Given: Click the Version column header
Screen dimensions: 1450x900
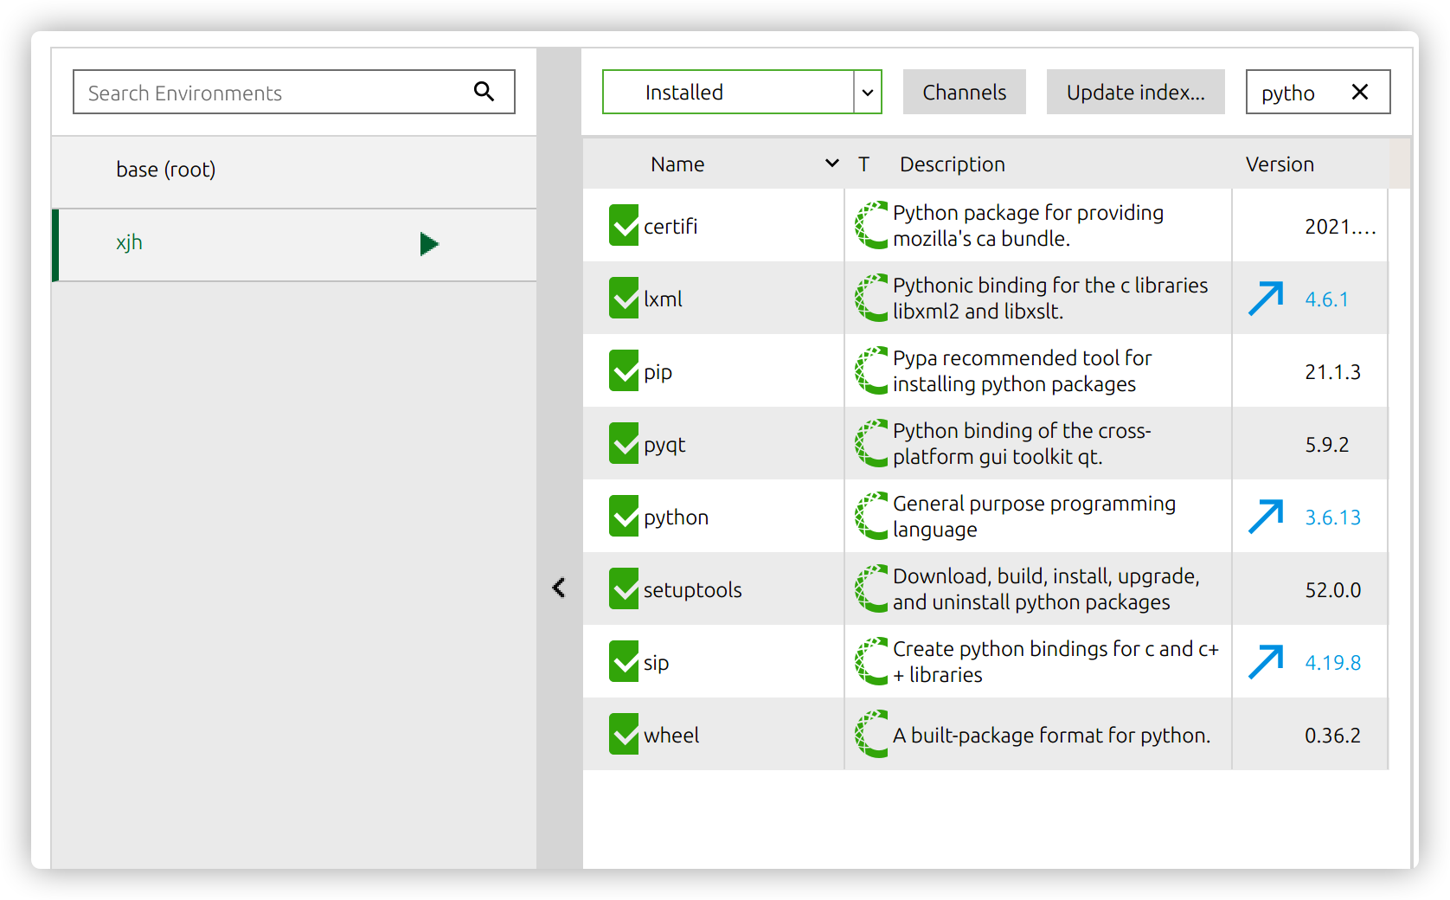Looking at the screenshot, I should click(x=1280, y=164).
